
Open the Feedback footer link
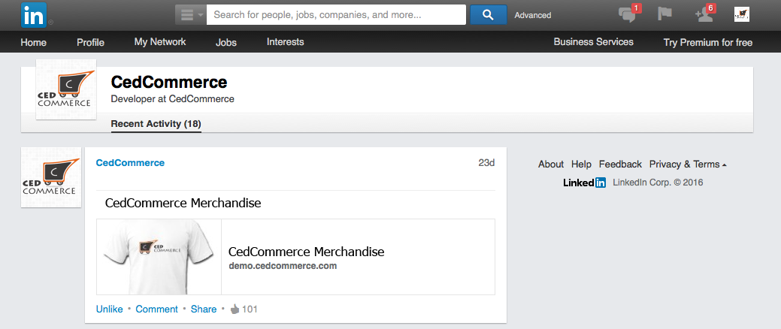point(620,164)
